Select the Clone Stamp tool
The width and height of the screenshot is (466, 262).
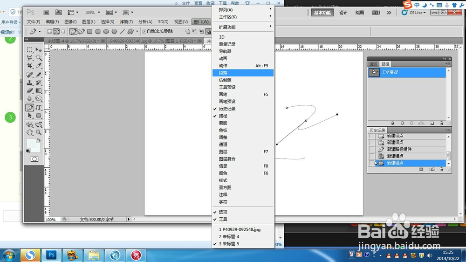tap(30, 83)
